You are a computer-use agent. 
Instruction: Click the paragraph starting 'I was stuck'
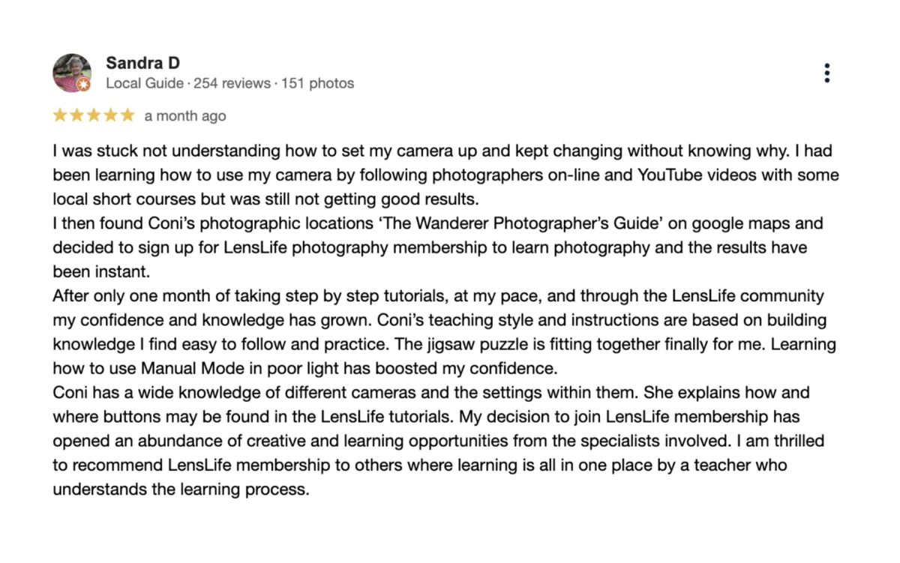point(445,176)
